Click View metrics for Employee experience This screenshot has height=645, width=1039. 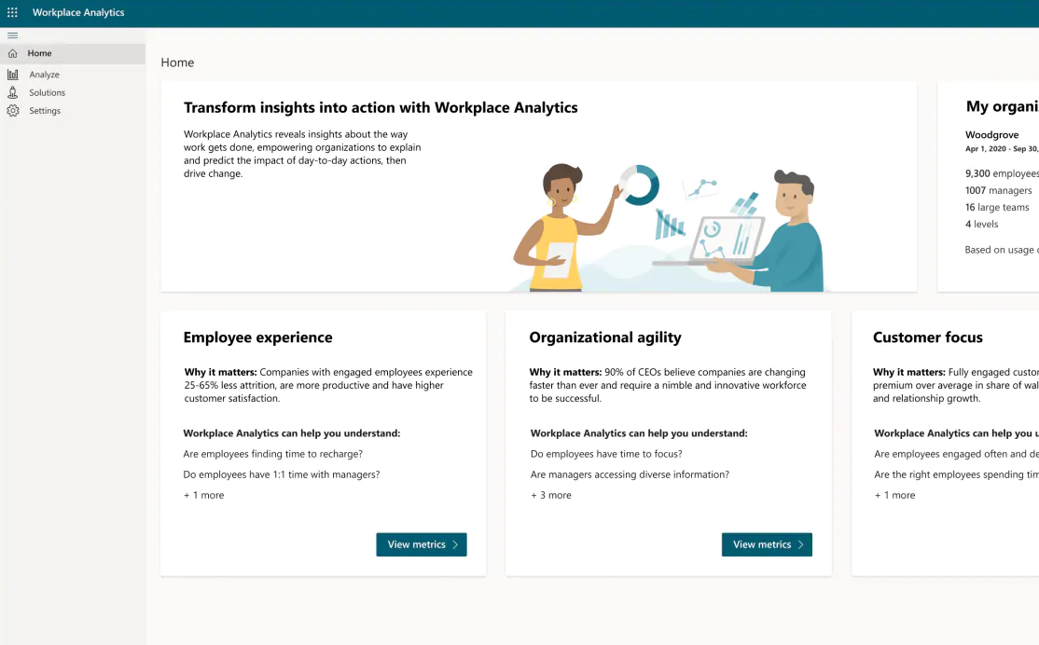422,544
